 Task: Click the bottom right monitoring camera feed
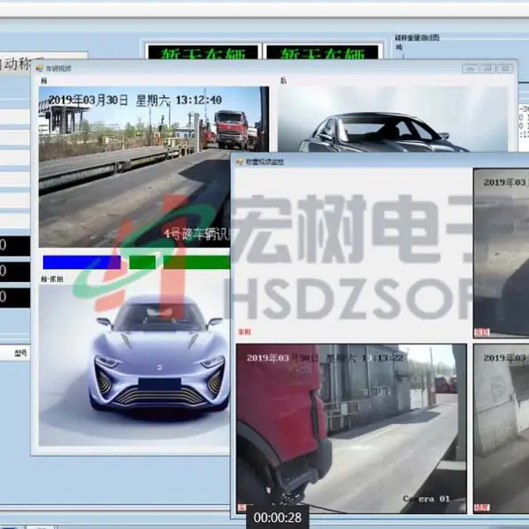[x=502, y=428]
